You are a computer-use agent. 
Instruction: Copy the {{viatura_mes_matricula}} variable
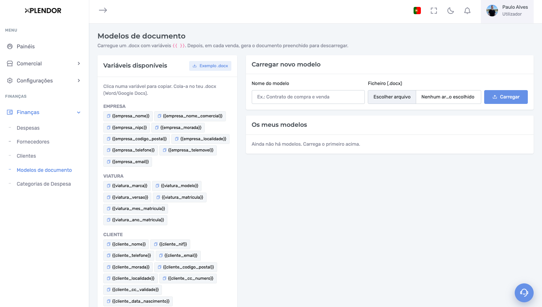coord(136,209)
